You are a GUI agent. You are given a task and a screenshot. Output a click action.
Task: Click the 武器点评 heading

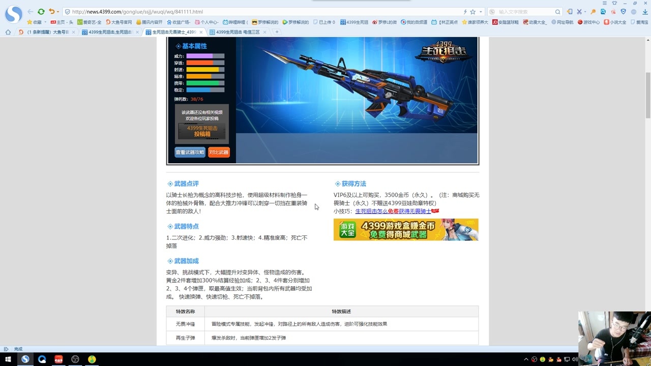click(186, 184)
